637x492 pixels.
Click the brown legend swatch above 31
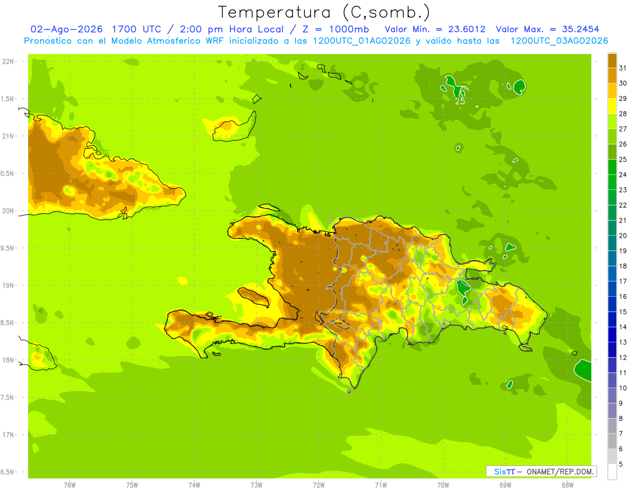click(x=612, y=60)
